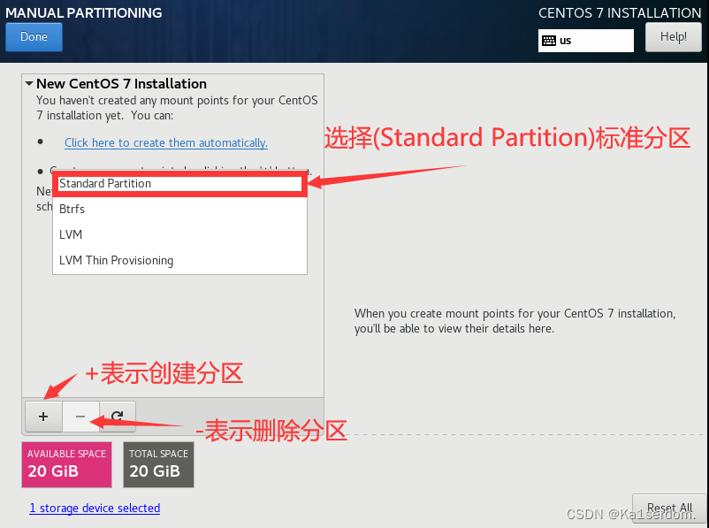Click the New CentOS 7 Installation heading
This screenshot has width=709, height=528.
[121, 84]
